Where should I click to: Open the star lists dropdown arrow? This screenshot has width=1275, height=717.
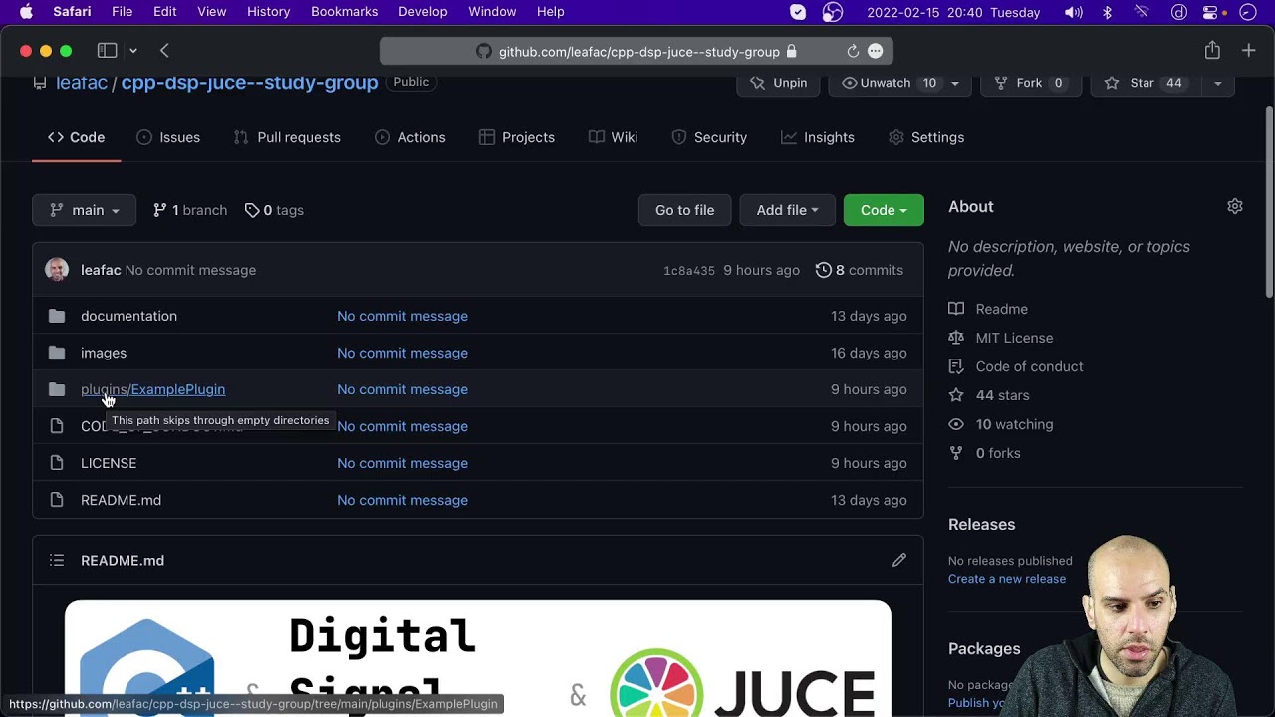tap(1217, 83)
